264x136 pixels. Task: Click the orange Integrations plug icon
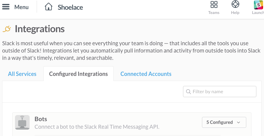[7, 29]
